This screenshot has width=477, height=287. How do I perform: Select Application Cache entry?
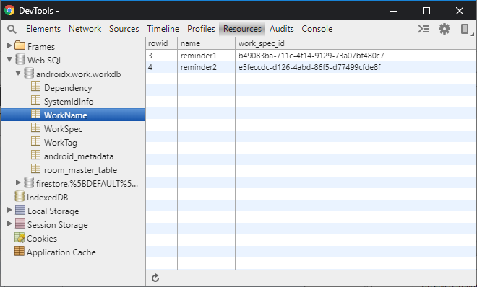coord(61,252)
